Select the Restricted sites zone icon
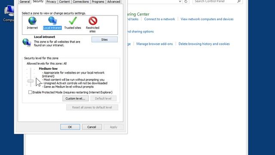Screen dimensions: 275x155 tap(93, 21)
